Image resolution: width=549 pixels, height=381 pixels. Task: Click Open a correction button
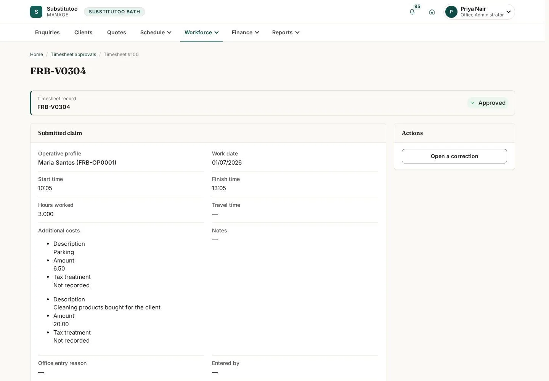(454, 156)
